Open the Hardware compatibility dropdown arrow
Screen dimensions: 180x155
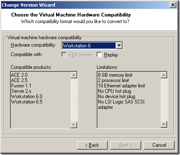[x=119, y=45]
